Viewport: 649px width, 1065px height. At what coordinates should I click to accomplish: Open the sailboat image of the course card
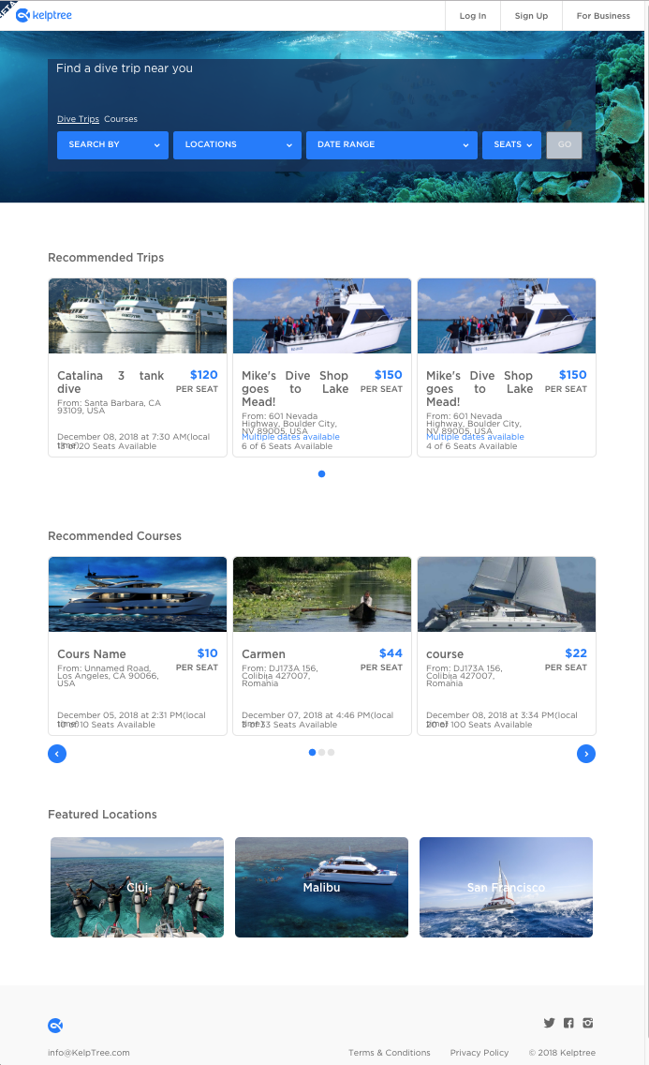click(x=507, y=594)
